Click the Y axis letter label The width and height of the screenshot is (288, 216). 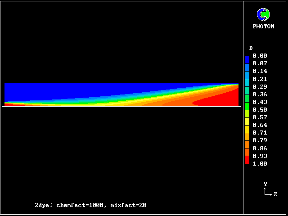click(265, 184)
